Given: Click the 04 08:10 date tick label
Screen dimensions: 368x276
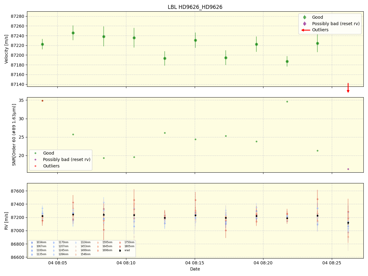Looking at the screenshot, I should 126,263.
